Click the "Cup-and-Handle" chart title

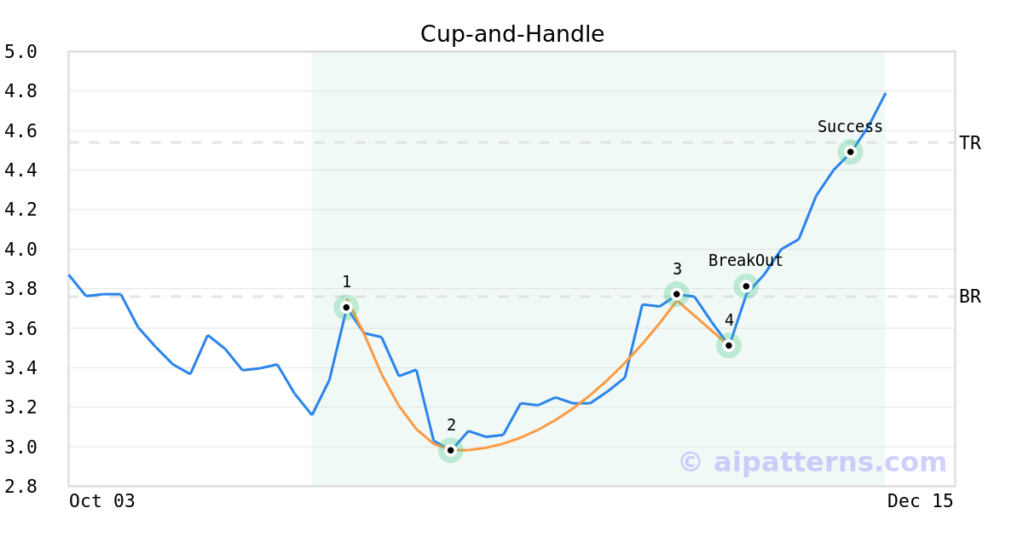(x=512, y=34)
